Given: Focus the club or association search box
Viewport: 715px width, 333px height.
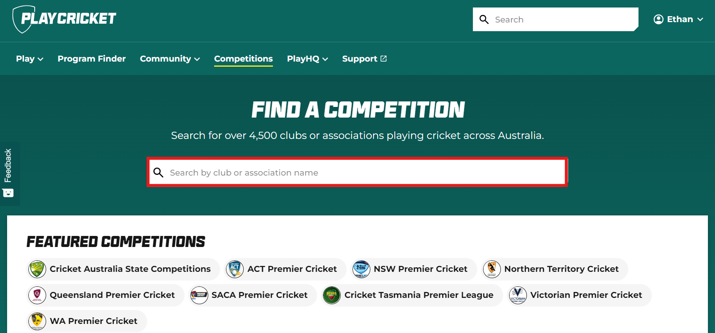Looking at the screenshot, I should coord(357,172).
